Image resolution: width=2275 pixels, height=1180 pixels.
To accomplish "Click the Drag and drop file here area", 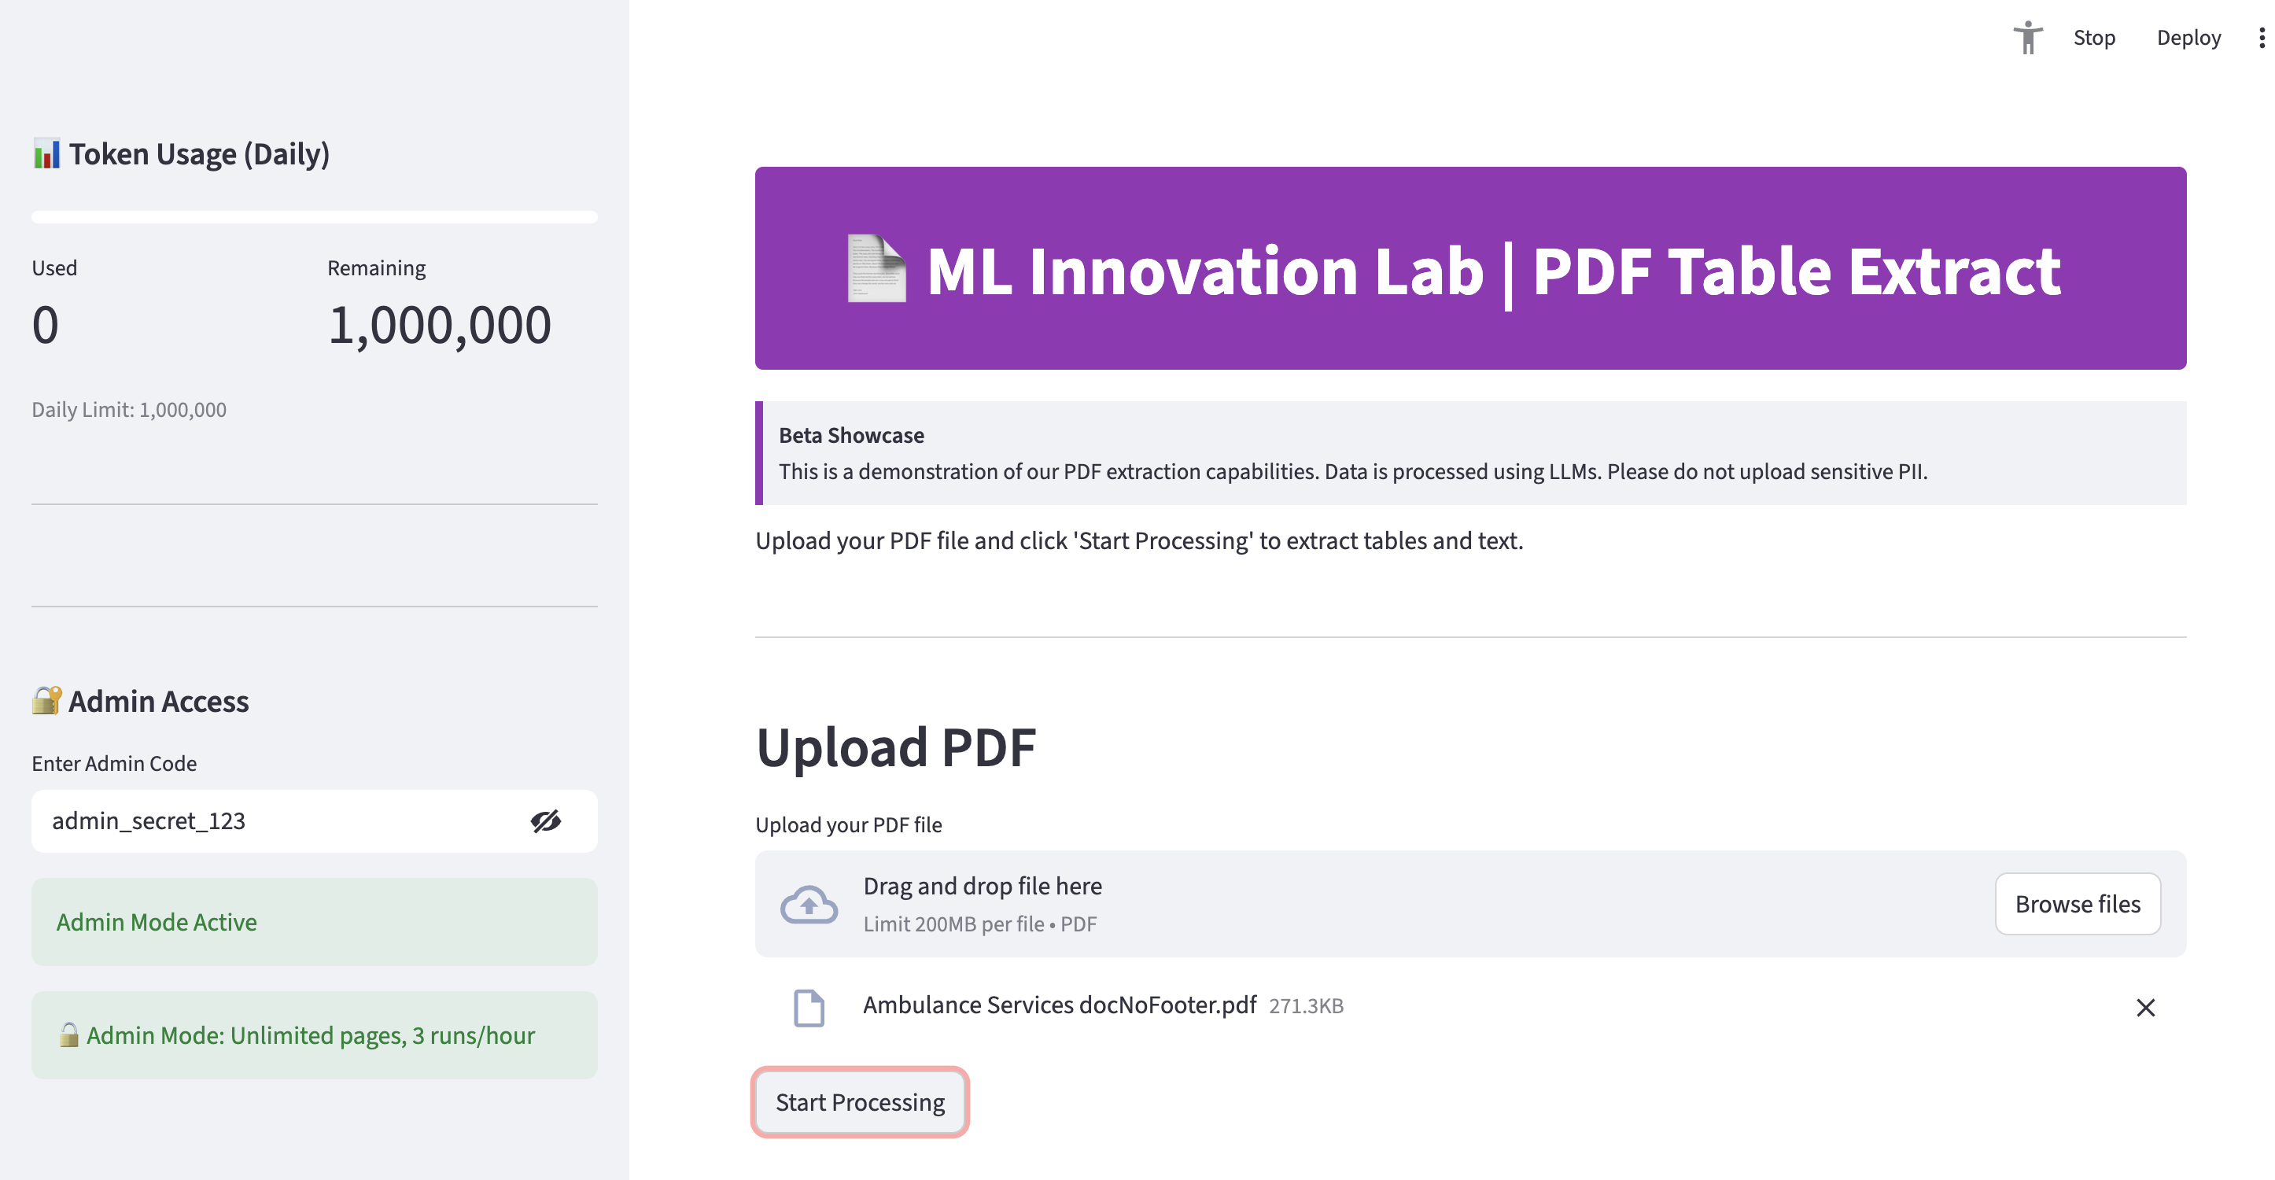I will pos(1325,904).
